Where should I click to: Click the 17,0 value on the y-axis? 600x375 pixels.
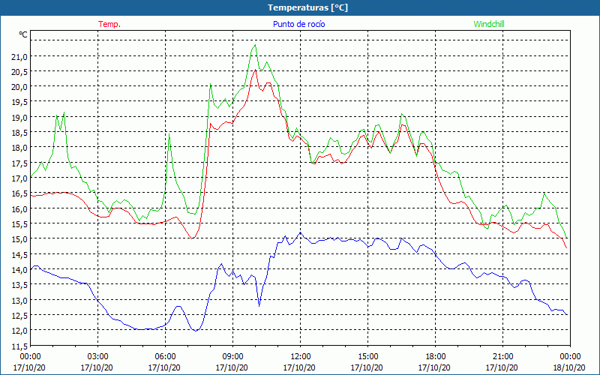pyautogui.click(x=19, y=178)
